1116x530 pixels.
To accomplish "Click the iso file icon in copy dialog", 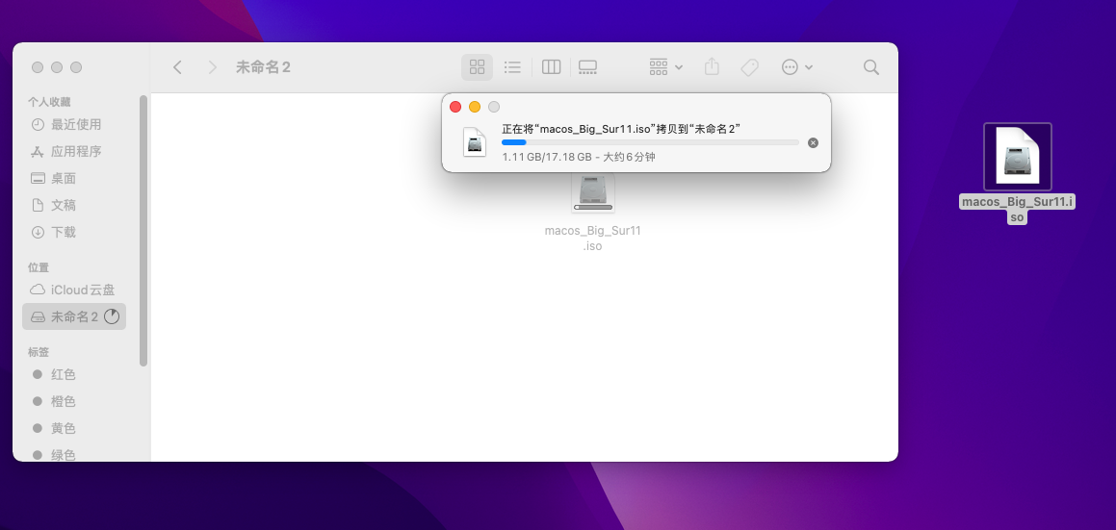I will pos(475,141).
